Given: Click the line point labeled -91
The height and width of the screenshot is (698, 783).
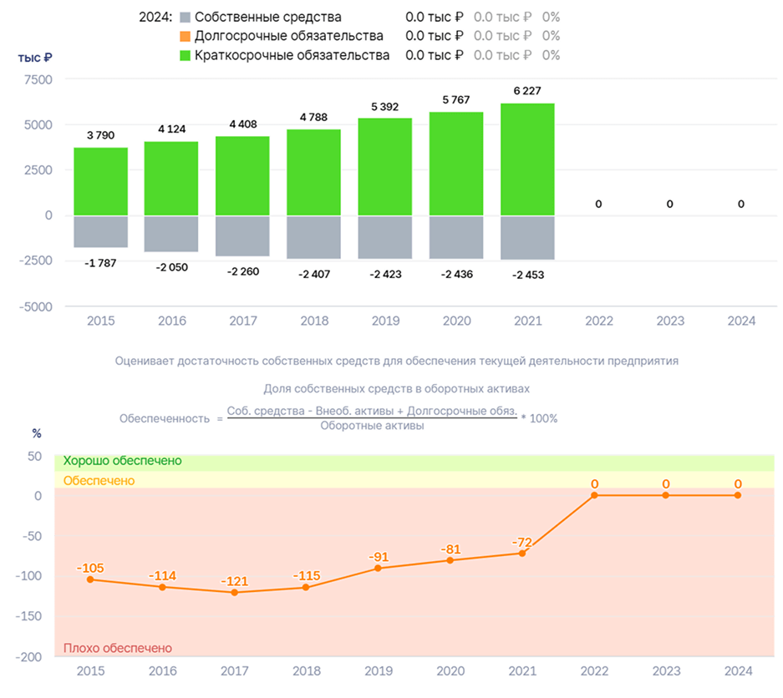Looking at the screenshot, I should coord(378,569).
